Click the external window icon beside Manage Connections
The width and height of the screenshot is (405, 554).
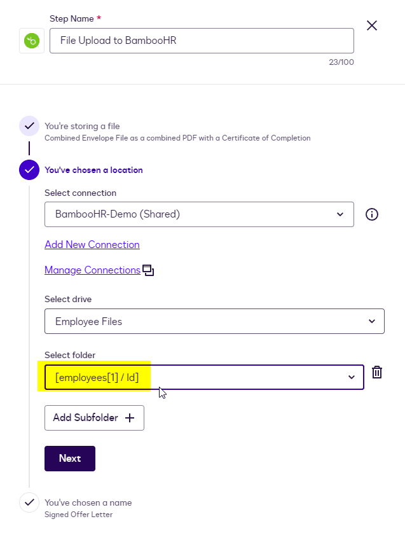tap(148, 270)
